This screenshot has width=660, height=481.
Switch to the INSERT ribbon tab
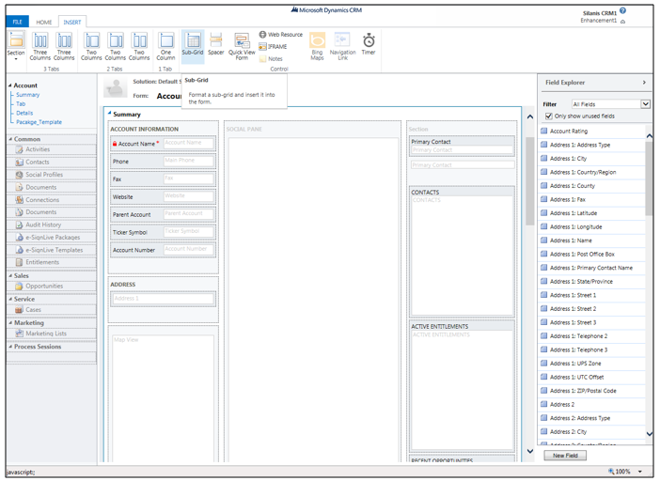point(72,23)
